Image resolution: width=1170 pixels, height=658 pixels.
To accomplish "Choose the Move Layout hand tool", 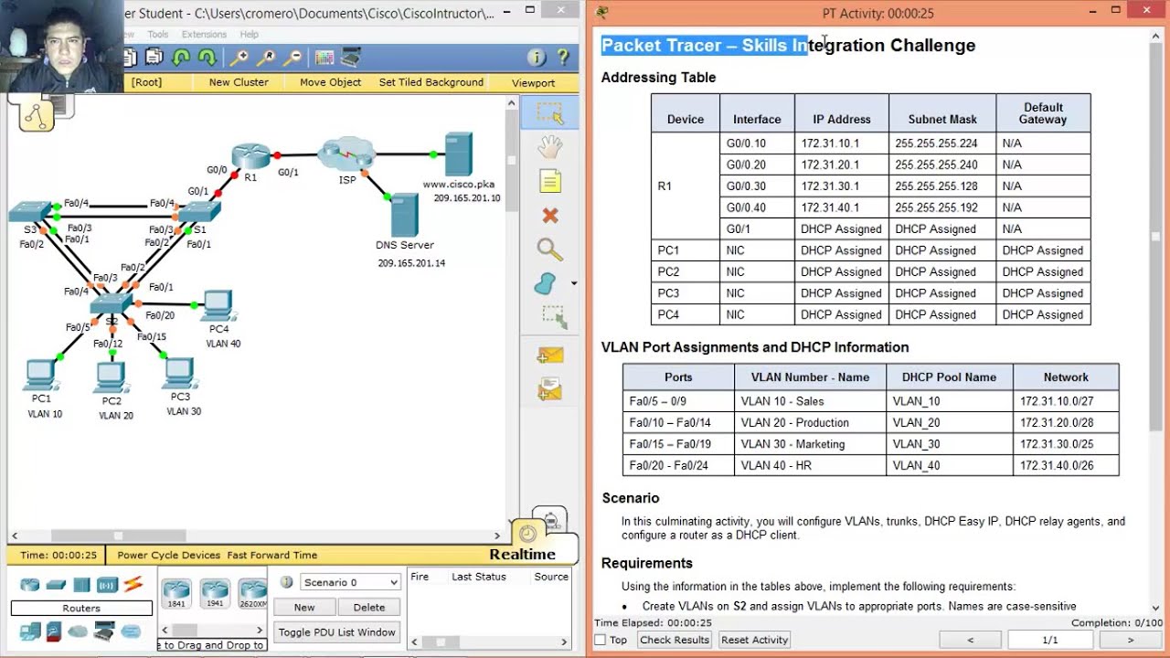I will pyautogui.click(x=549, y=146).
